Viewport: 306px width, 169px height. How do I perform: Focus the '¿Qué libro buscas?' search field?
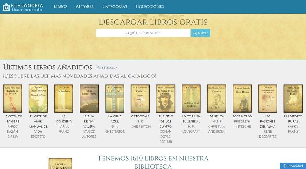coord(143,33)
